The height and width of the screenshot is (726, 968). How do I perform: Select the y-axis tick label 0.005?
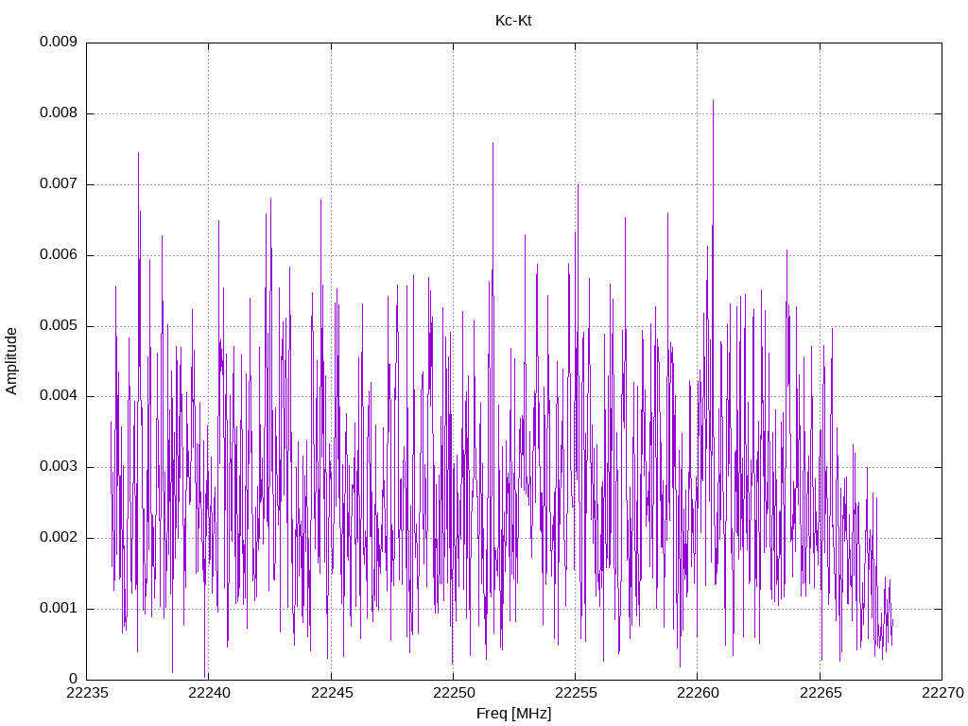coord(59,325)
